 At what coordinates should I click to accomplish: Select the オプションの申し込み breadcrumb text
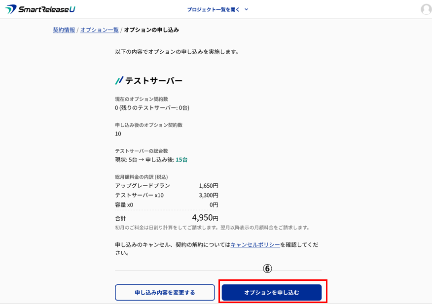151,30
